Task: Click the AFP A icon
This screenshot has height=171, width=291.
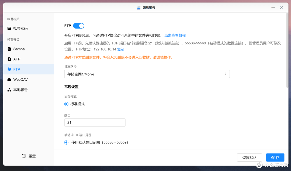Action: pos(9,59)
